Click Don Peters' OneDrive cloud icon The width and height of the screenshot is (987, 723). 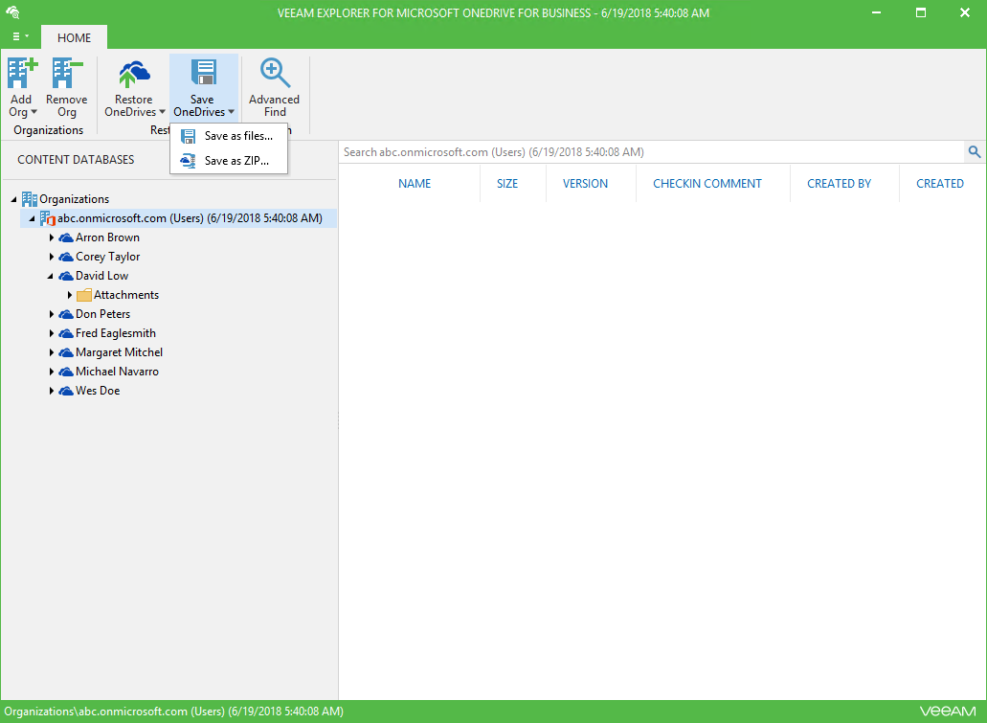[x=66, y=314]
